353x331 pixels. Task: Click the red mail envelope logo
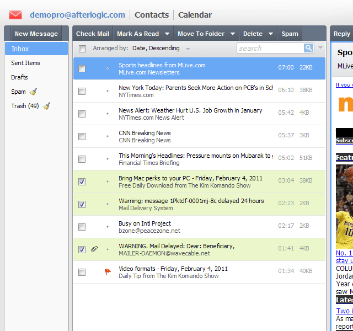click(x=15, y=15)
